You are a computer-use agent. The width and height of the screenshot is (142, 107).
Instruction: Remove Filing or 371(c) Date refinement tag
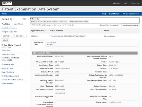[x=49, y=21]
